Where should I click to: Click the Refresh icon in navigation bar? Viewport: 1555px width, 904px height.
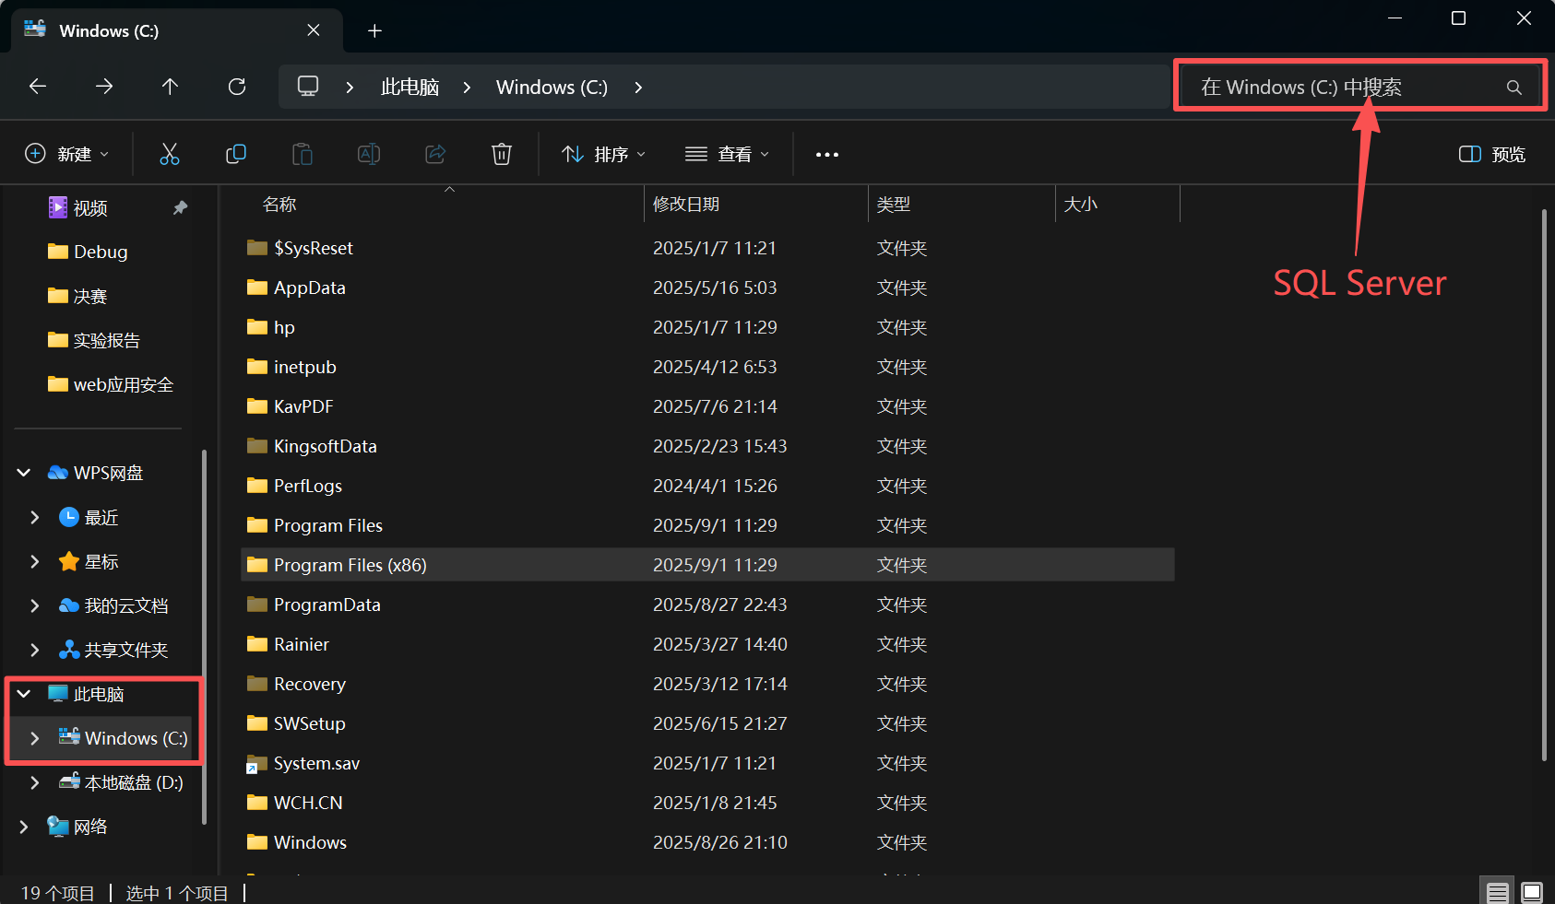(237, 86)
